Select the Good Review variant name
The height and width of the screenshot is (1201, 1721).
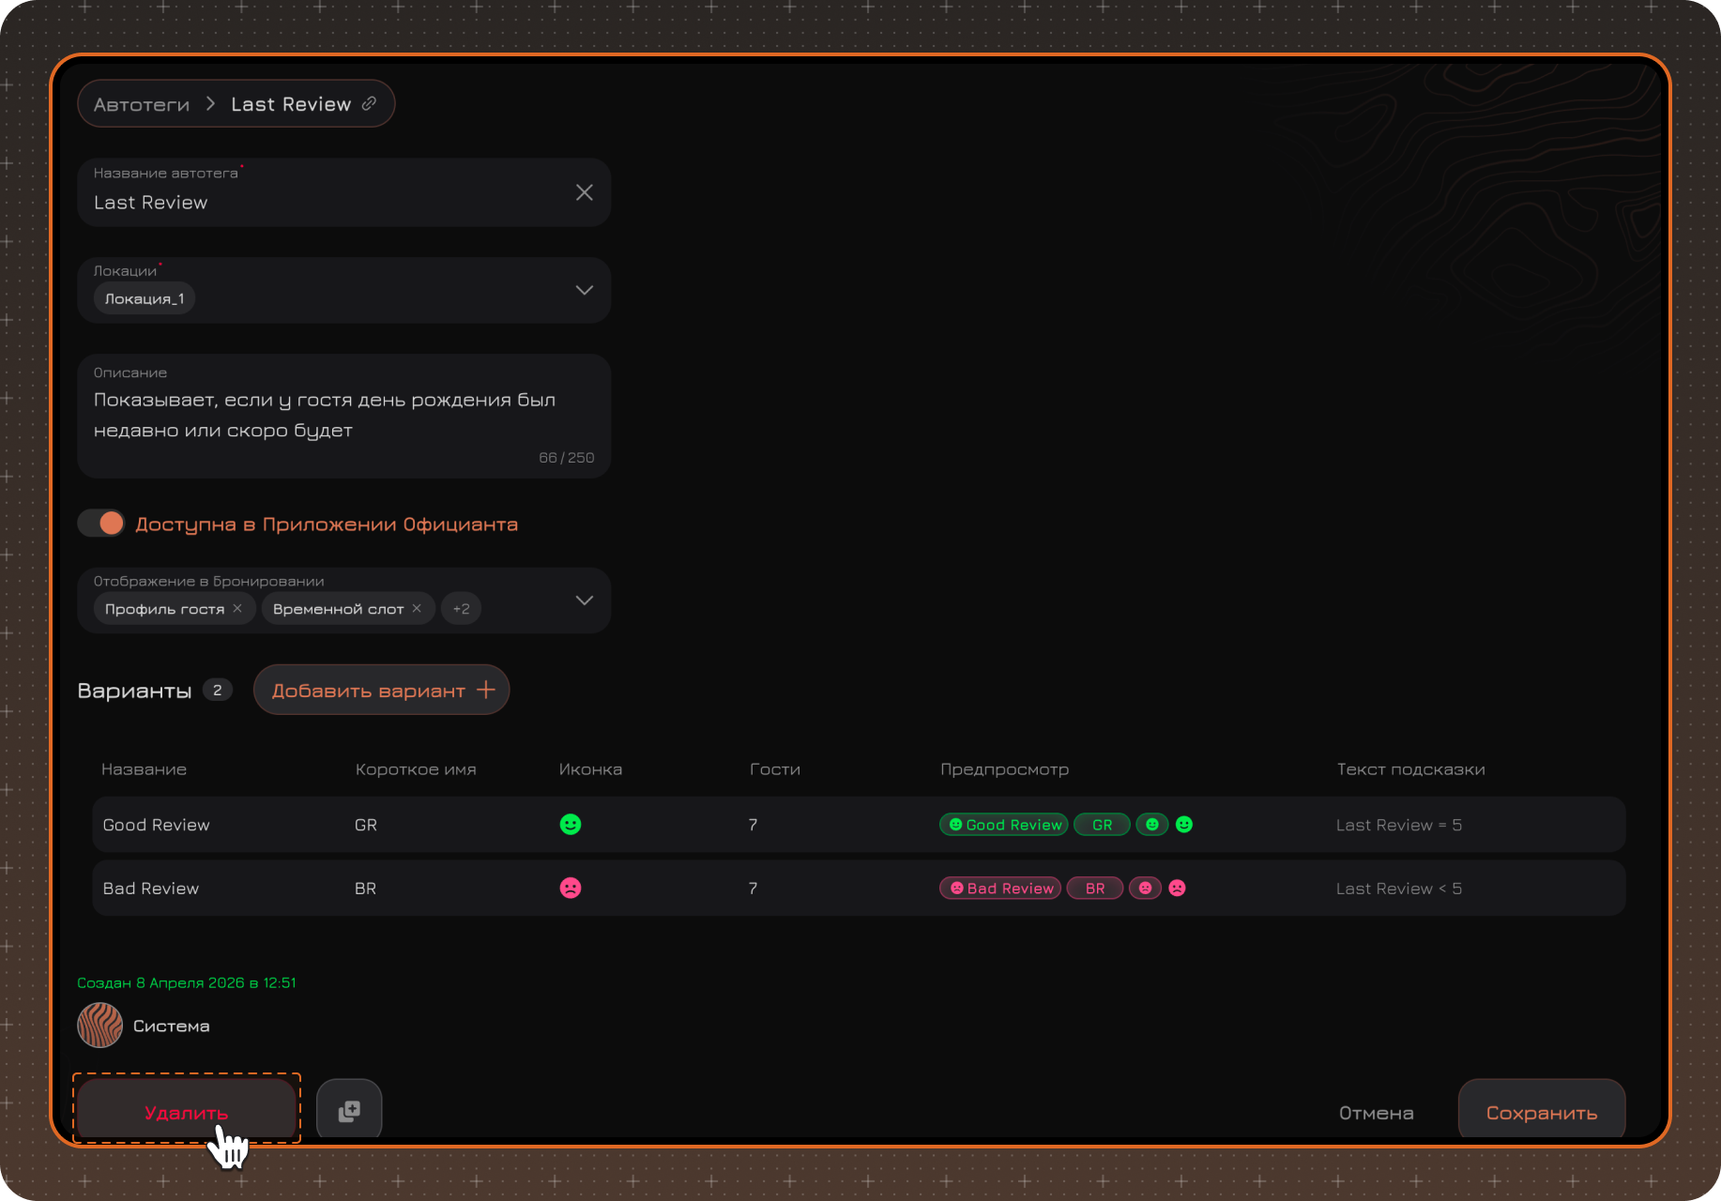[x=157, y=825]
